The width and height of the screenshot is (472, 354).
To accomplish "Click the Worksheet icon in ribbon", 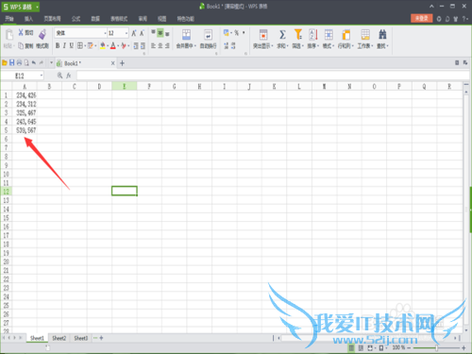I will (365, 35).
